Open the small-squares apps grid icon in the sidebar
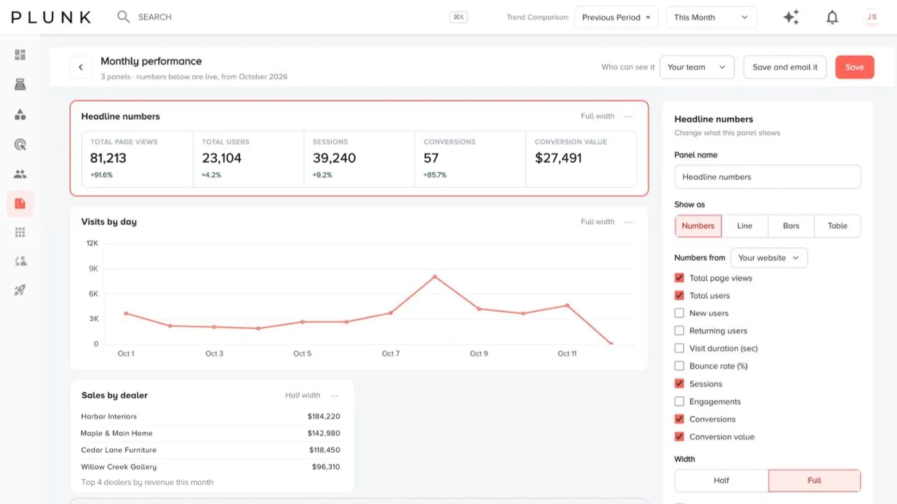 (20, 232)
